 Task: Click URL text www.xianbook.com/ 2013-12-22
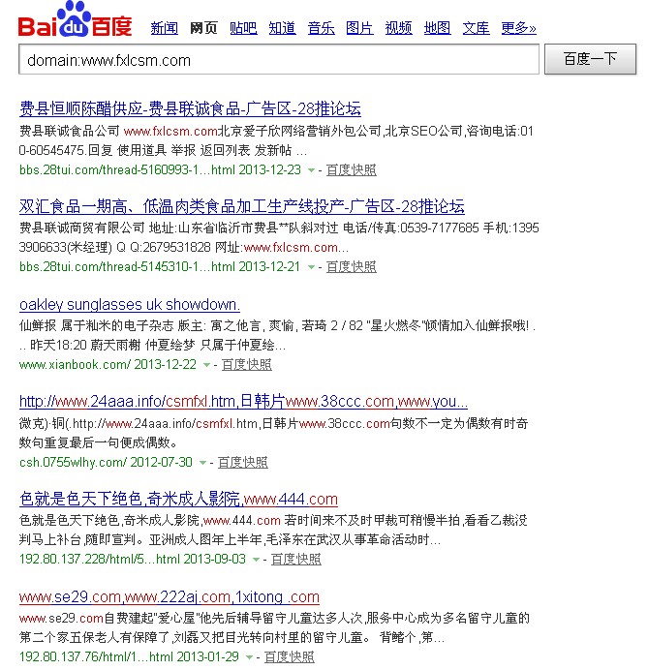point(108,364)
